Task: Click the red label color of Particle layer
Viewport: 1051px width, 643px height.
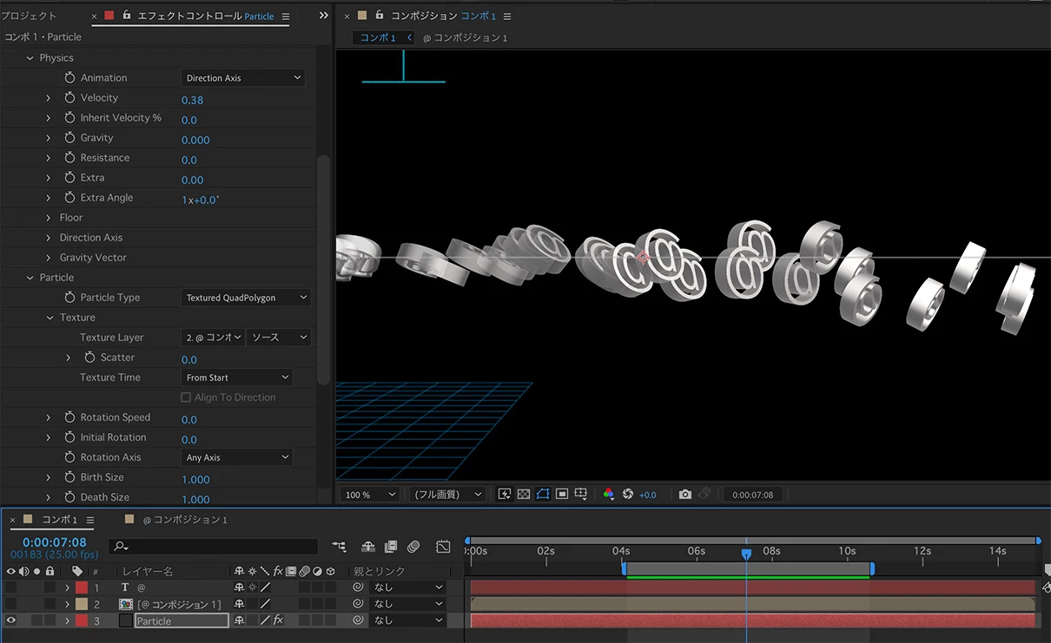Action: point(81,620)
